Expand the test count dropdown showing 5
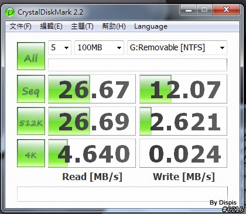The height and width of the screenshot is (214, 246). click(60, 47)
